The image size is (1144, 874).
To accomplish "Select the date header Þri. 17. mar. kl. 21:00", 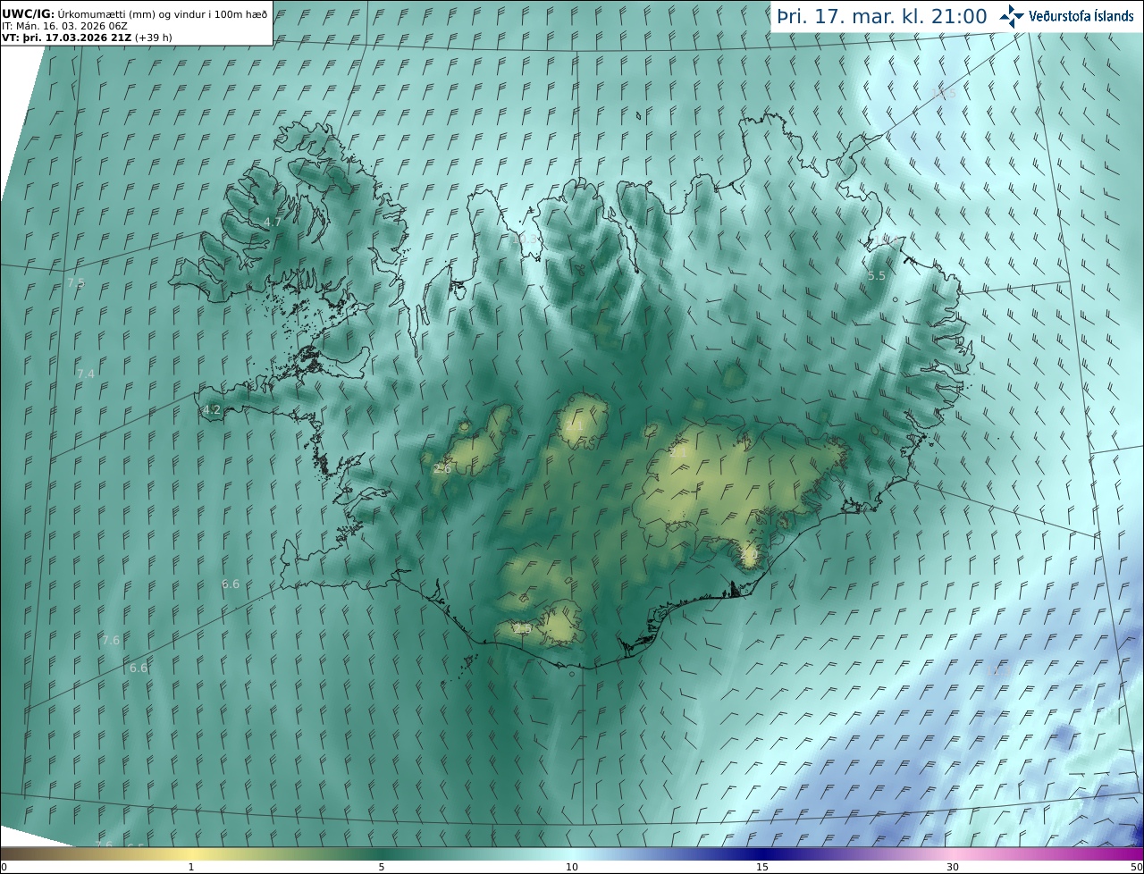I will (x=882, y=16).
